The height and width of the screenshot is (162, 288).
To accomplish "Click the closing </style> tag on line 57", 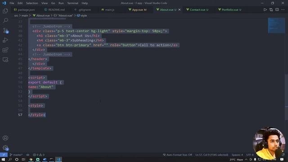I will pos(36,115).
